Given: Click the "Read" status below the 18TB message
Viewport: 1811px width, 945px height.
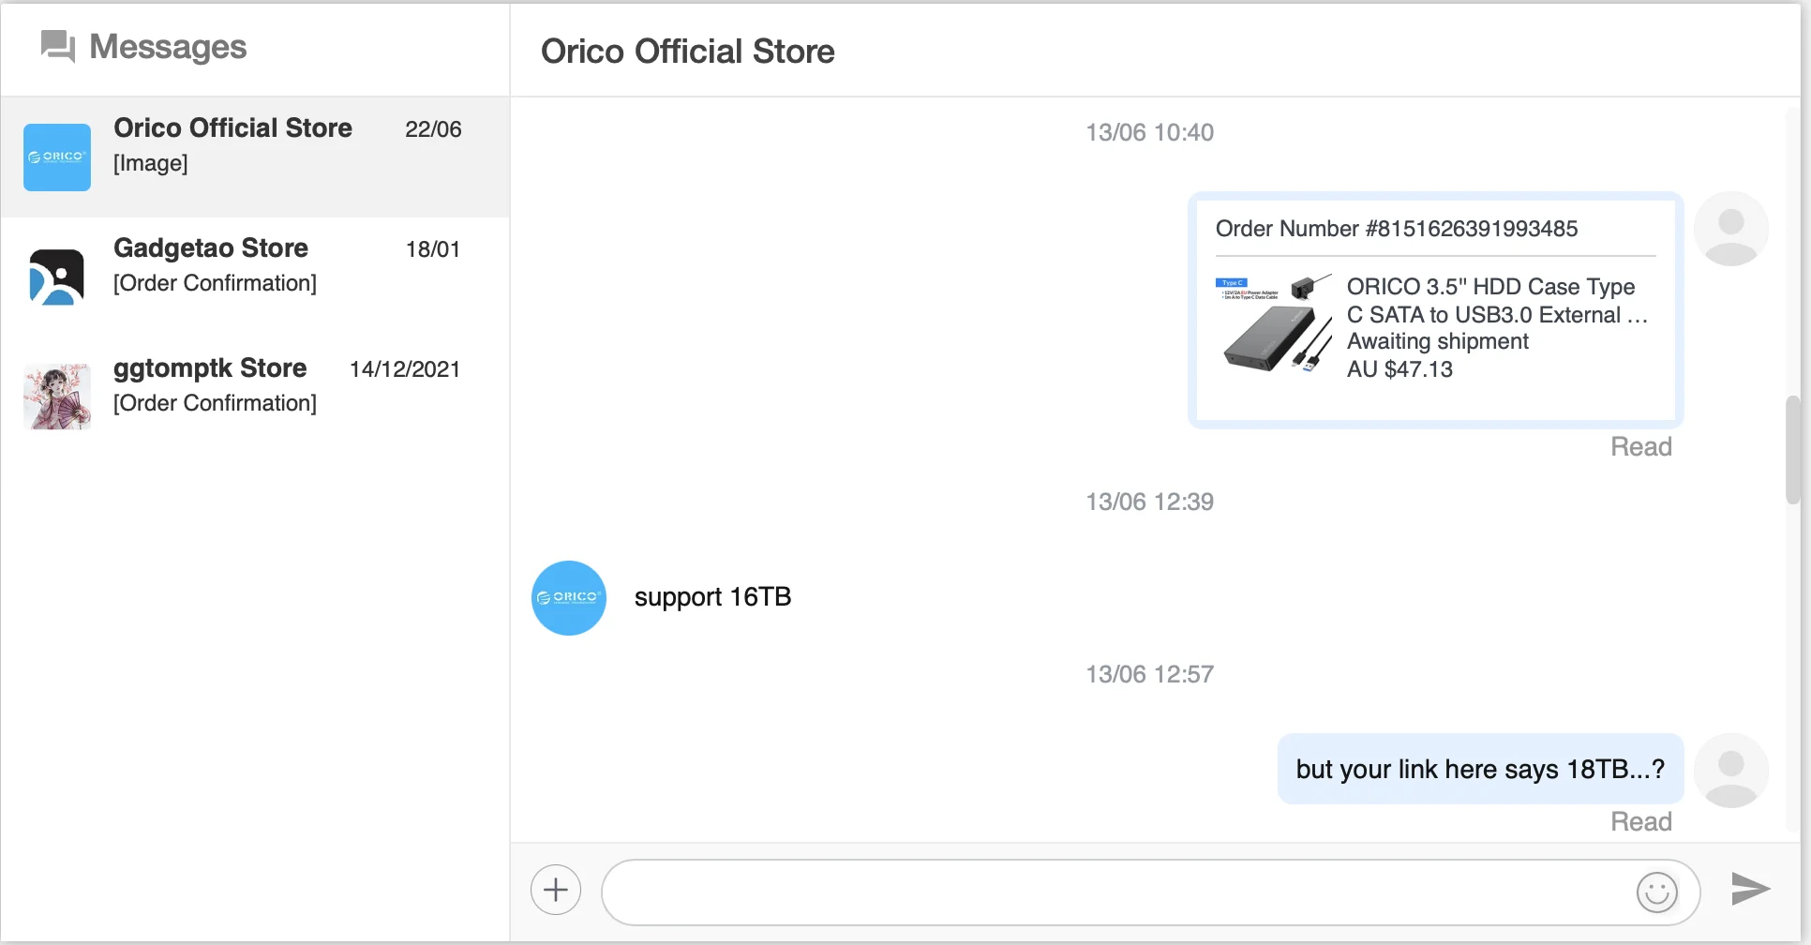Looking at the screenshot, I should 1641,821.
